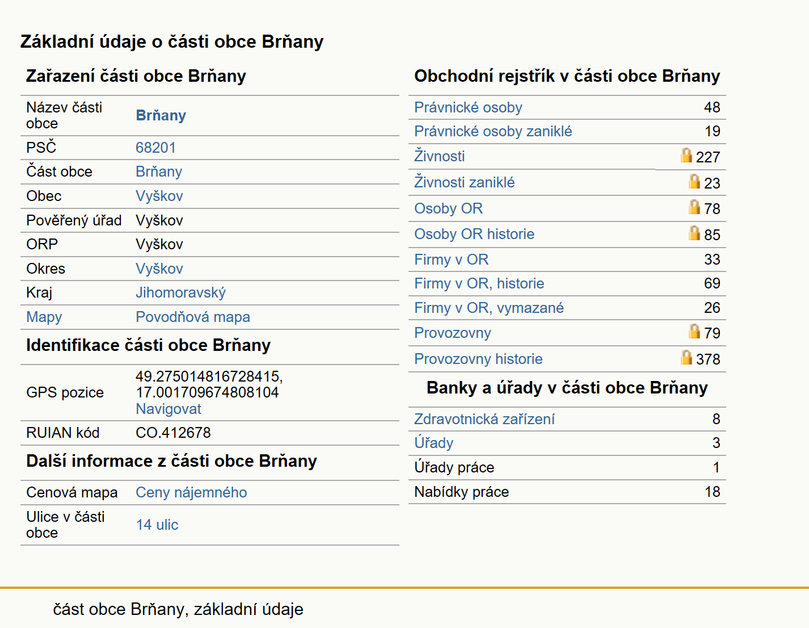Viewport: 809px width, 628px height.
Task: Open Firmy v OR, historie
Action: point(479,283)
